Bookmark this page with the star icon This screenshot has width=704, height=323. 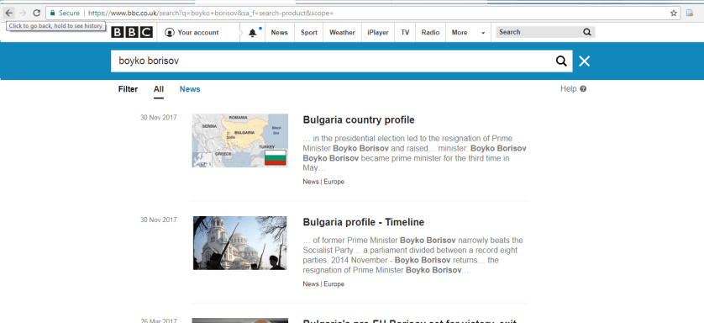(674, 13)
